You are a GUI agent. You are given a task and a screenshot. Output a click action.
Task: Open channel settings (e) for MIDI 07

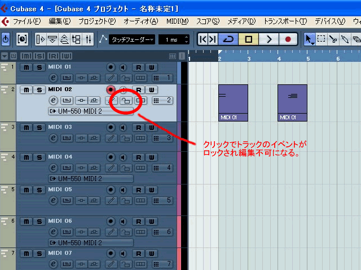53,264
